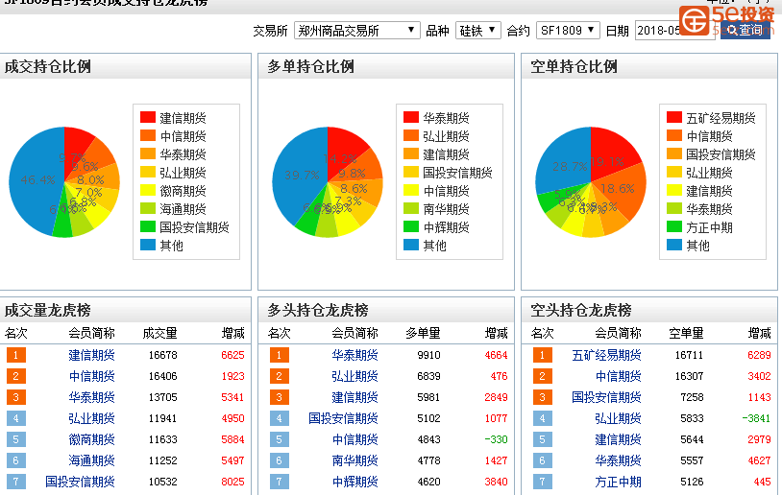The width and height of the screenshot is (782, 495).
Task: Click 增减 header in 成交量龙虎榜 table
Action: (232, 333)
